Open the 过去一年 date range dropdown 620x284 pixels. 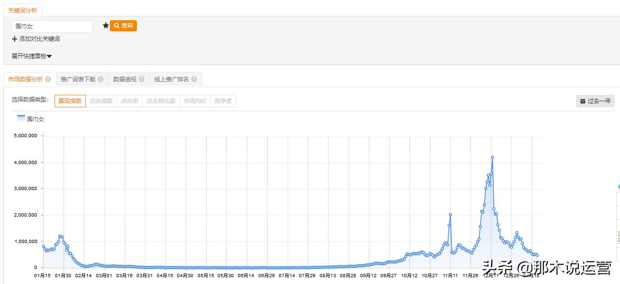click(595, 101)
